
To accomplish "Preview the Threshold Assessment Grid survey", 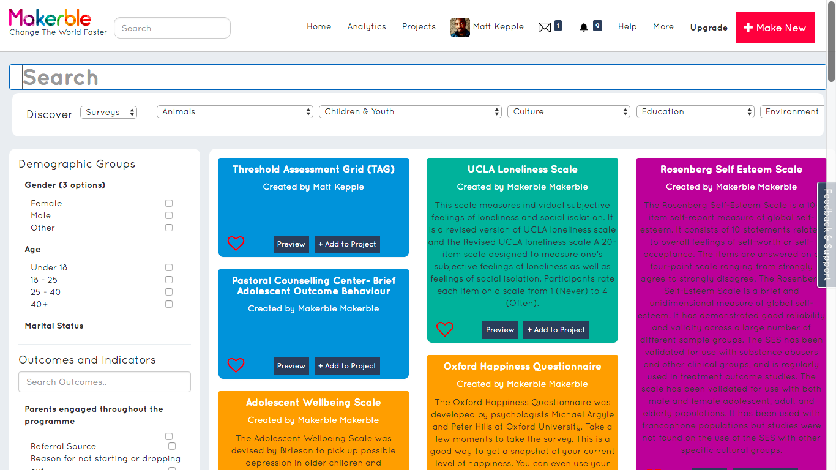I will (x=291, y=244).
